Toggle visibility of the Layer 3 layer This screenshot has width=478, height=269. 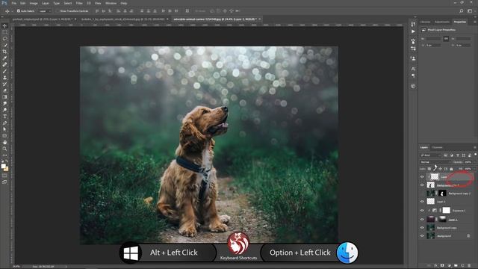[422, 202]
